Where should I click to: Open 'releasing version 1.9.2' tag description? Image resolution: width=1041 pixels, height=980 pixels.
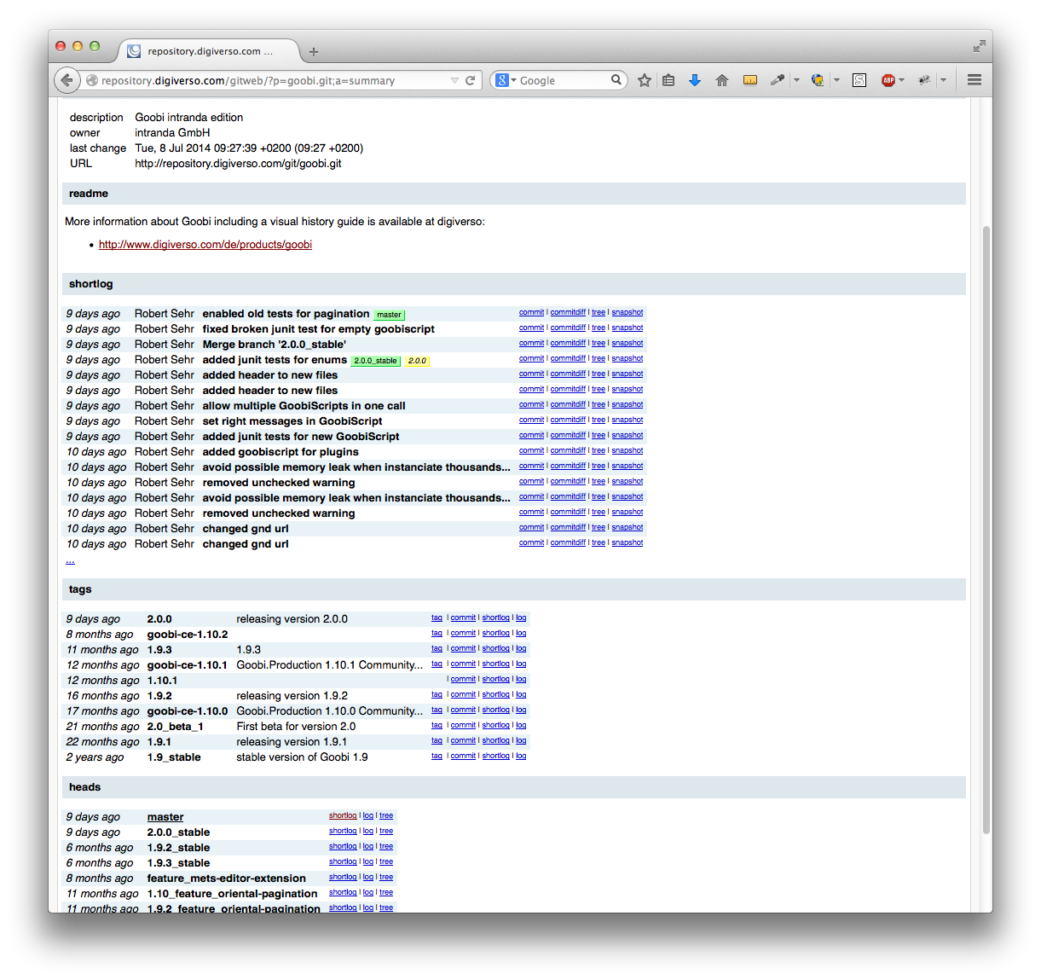[x=292, y=696]
